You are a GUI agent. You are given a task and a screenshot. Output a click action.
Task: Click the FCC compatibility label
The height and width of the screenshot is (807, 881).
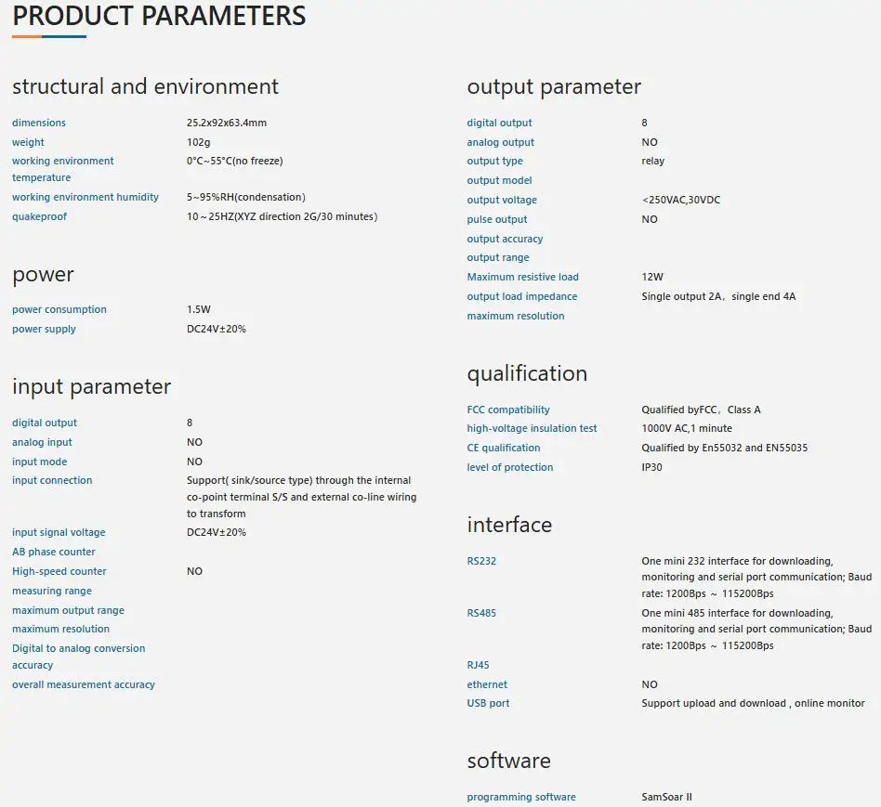pos(508,410)
